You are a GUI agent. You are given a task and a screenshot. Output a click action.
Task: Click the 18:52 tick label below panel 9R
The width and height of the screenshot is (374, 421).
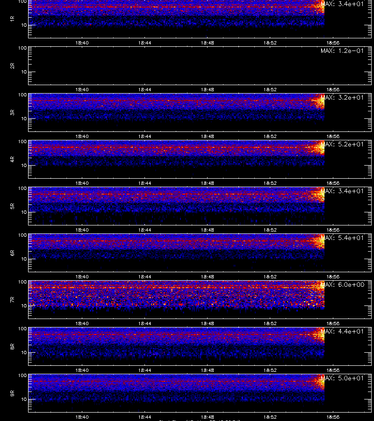point(270,417)
